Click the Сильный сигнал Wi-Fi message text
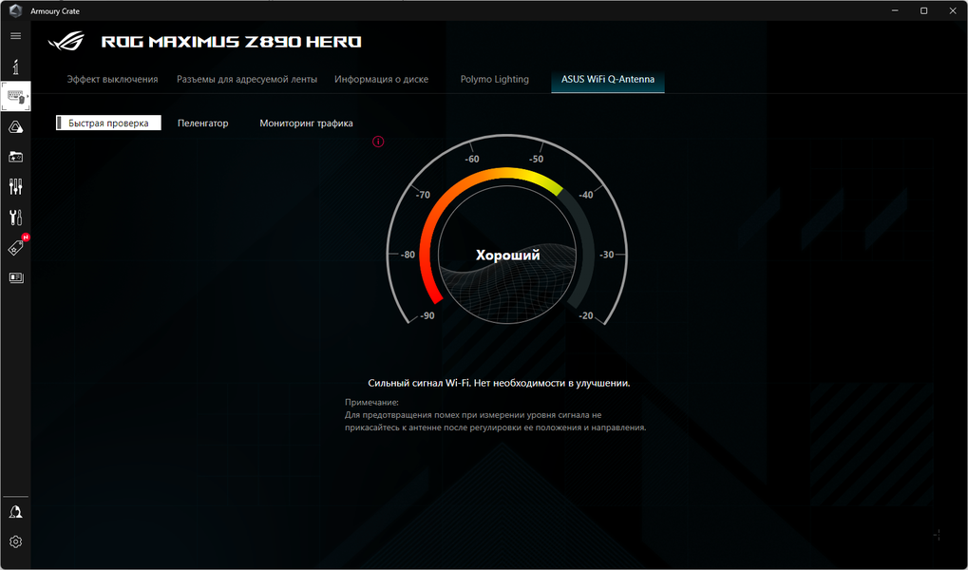The image size is (968, 570). [499, 383]
